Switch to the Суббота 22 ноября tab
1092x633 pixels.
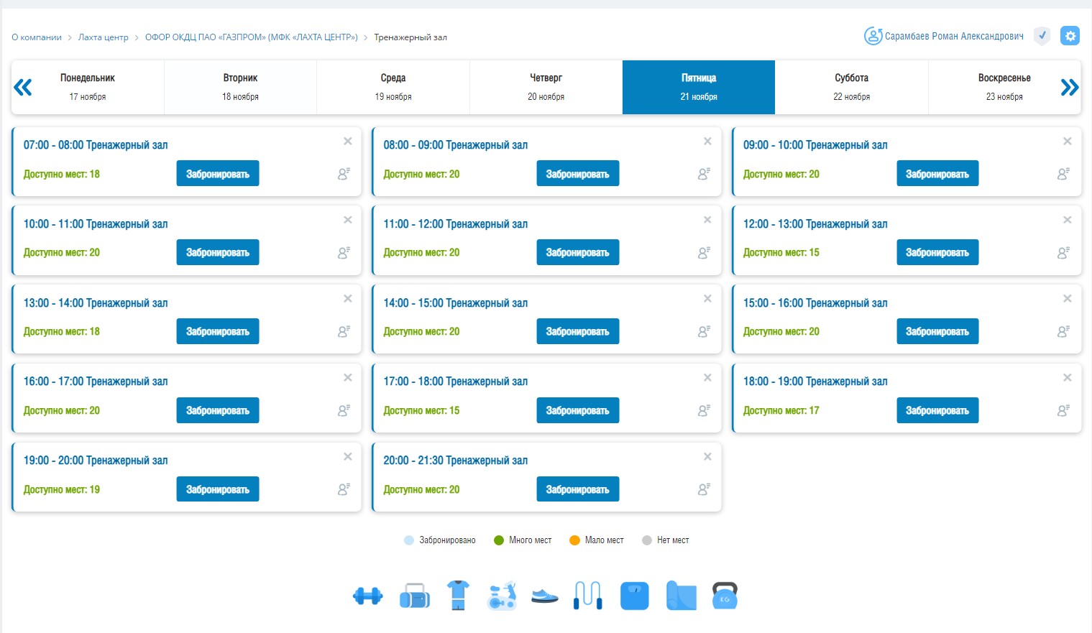pos(851,87)
